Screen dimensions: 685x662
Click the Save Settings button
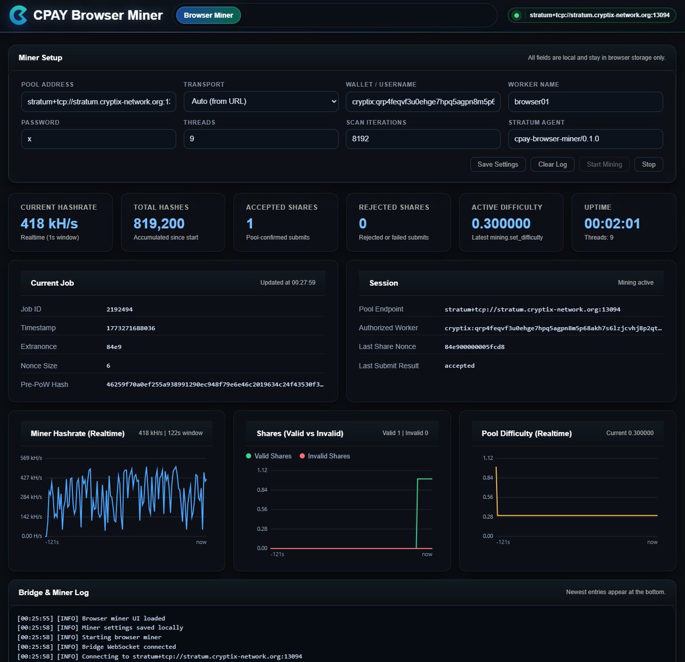pos(498,165)
